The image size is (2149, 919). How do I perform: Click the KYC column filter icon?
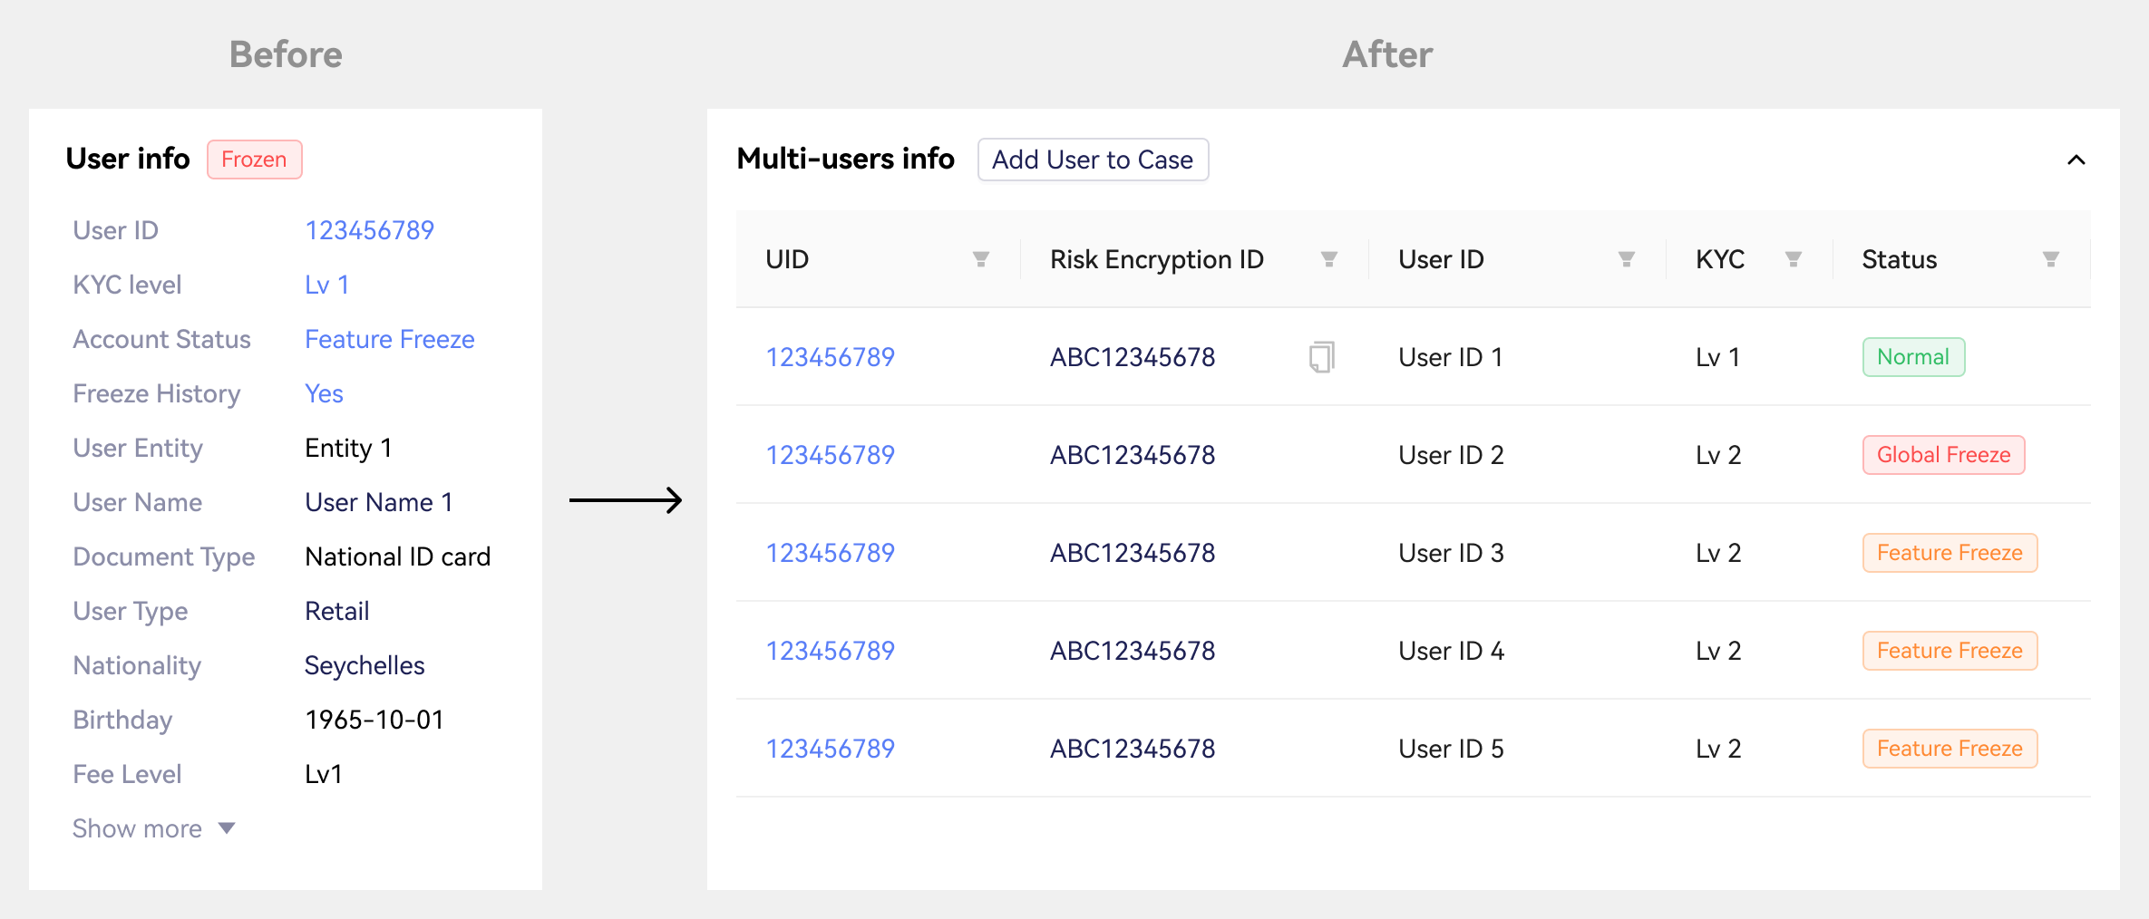coord(1793,259)
